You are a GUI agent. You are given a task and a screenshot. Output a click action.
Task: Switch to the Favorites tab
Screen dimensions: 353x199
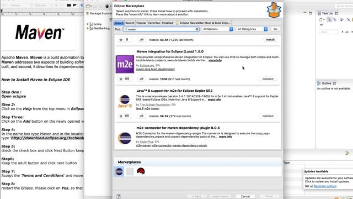(x=154, y=23)
